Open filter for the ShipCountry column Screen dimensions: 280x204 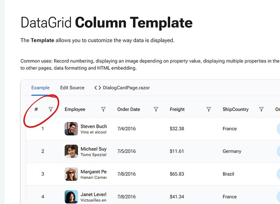[x=261, y=109]
